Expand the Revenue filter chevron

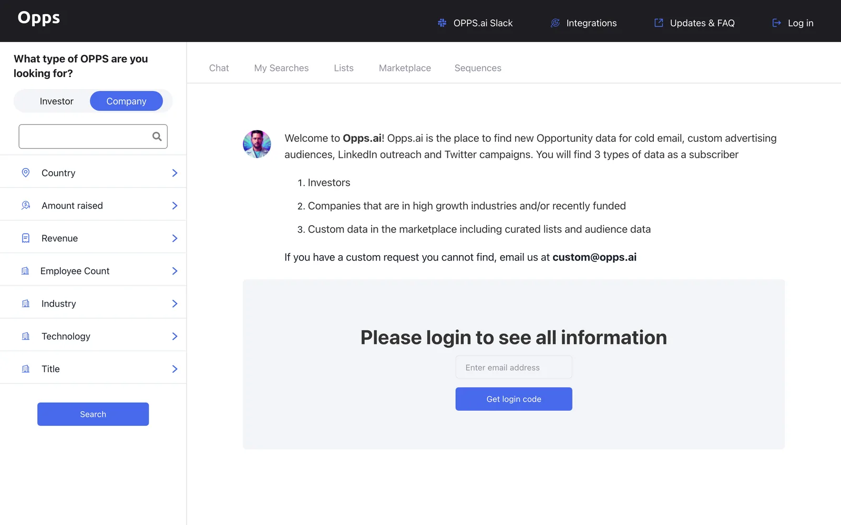(175, 238)
